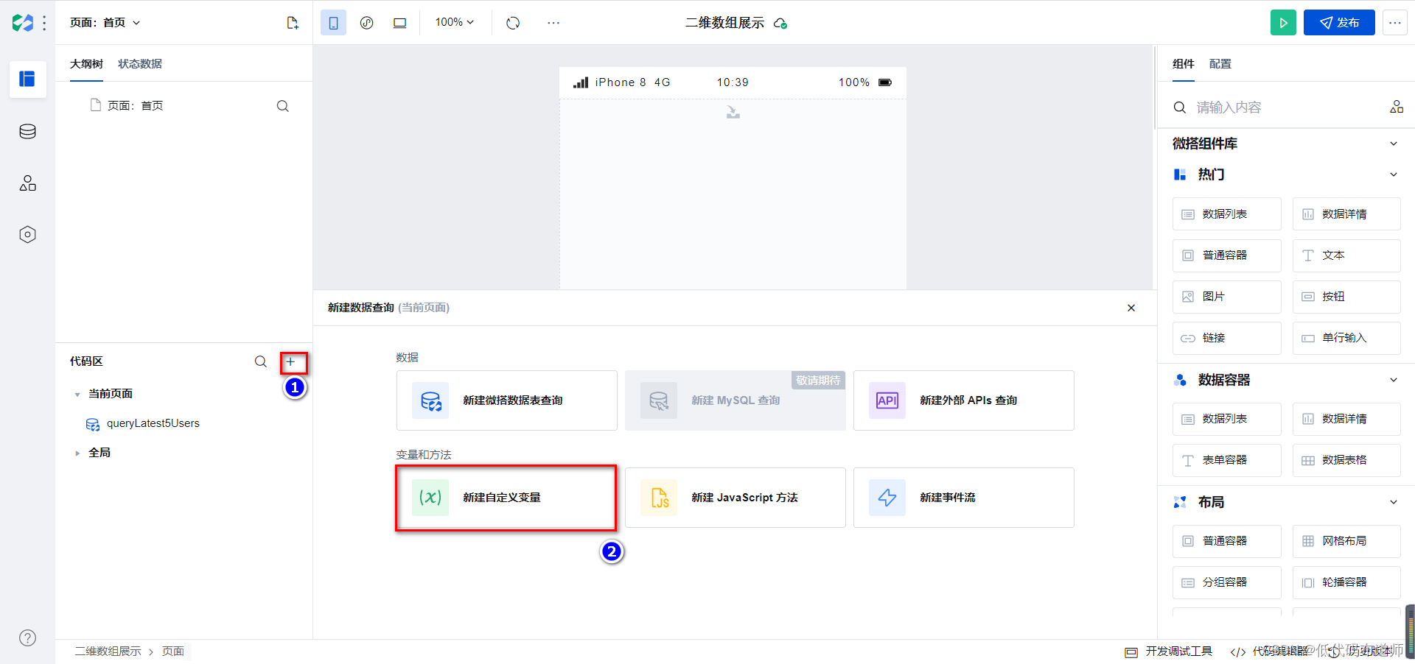Open 开发调试工具 in the status bar
The image size is (1415, 664).
[x=1169, y=651]
